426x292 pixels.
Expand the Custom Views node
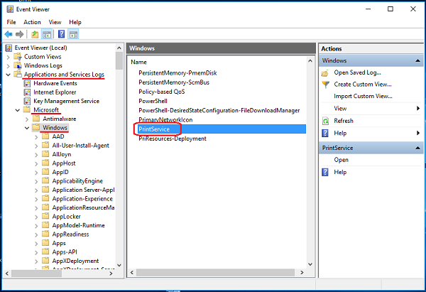[8, 57]
